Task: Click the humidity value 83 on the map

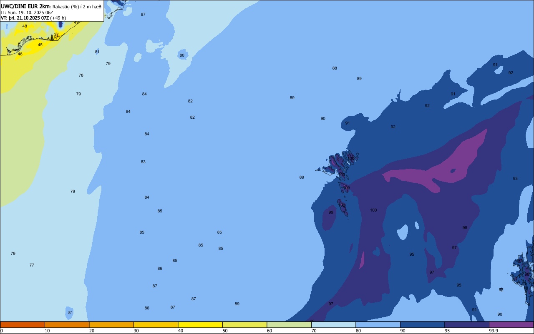Action: (143, 162)
